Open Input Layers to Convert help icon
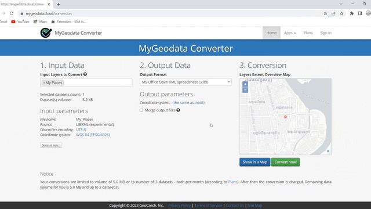 (85, 74)
